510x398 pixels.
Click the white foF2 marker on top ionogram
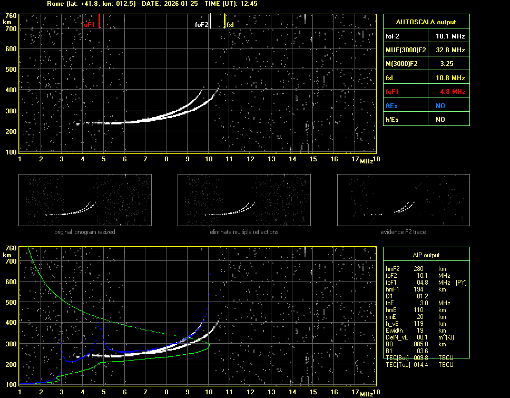210,21
